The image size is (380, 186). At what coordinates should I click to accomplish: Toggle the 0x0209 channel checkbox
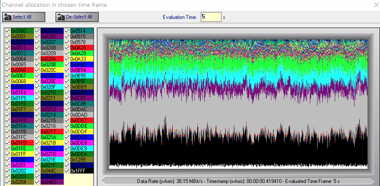tap(37, 53)
